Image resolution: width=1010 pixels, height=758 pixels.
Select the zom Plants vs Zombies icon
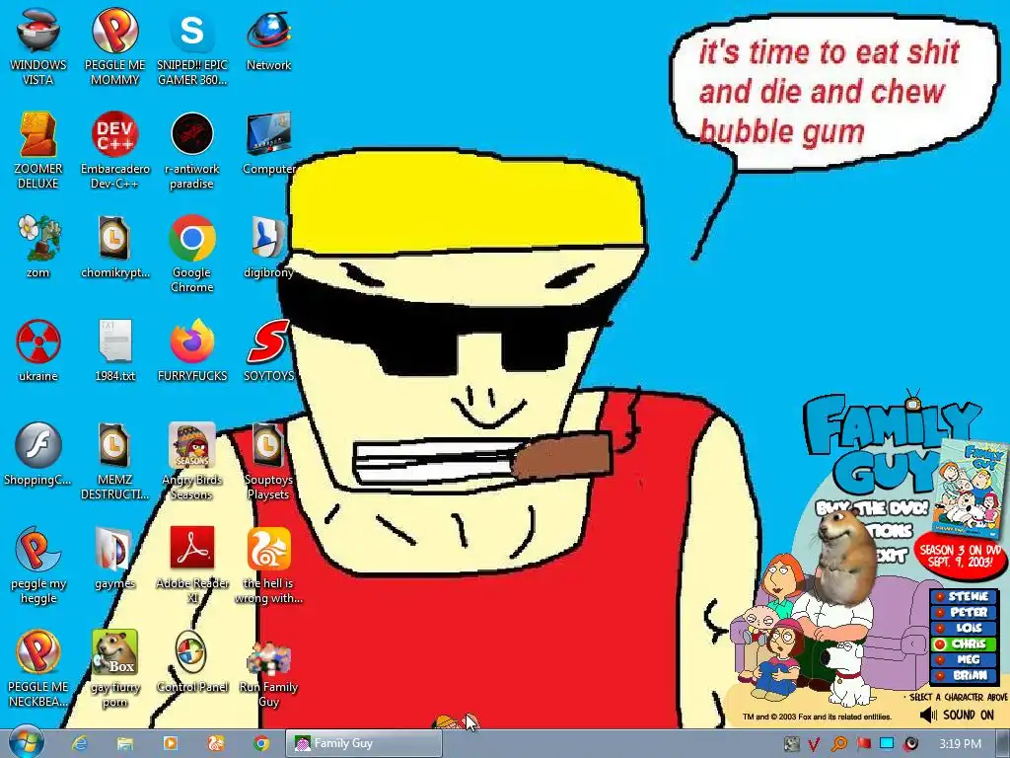(38, 247)
